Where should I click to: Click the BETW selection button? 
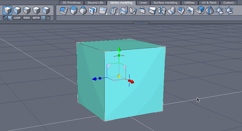click(36, 18)
